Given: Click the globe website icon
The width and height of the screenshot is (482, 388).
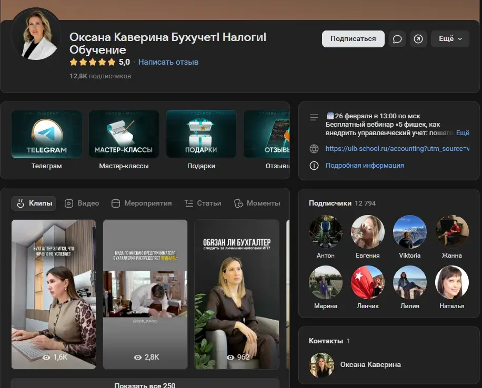Looking at the screenshot, I should tap(314, 149).
